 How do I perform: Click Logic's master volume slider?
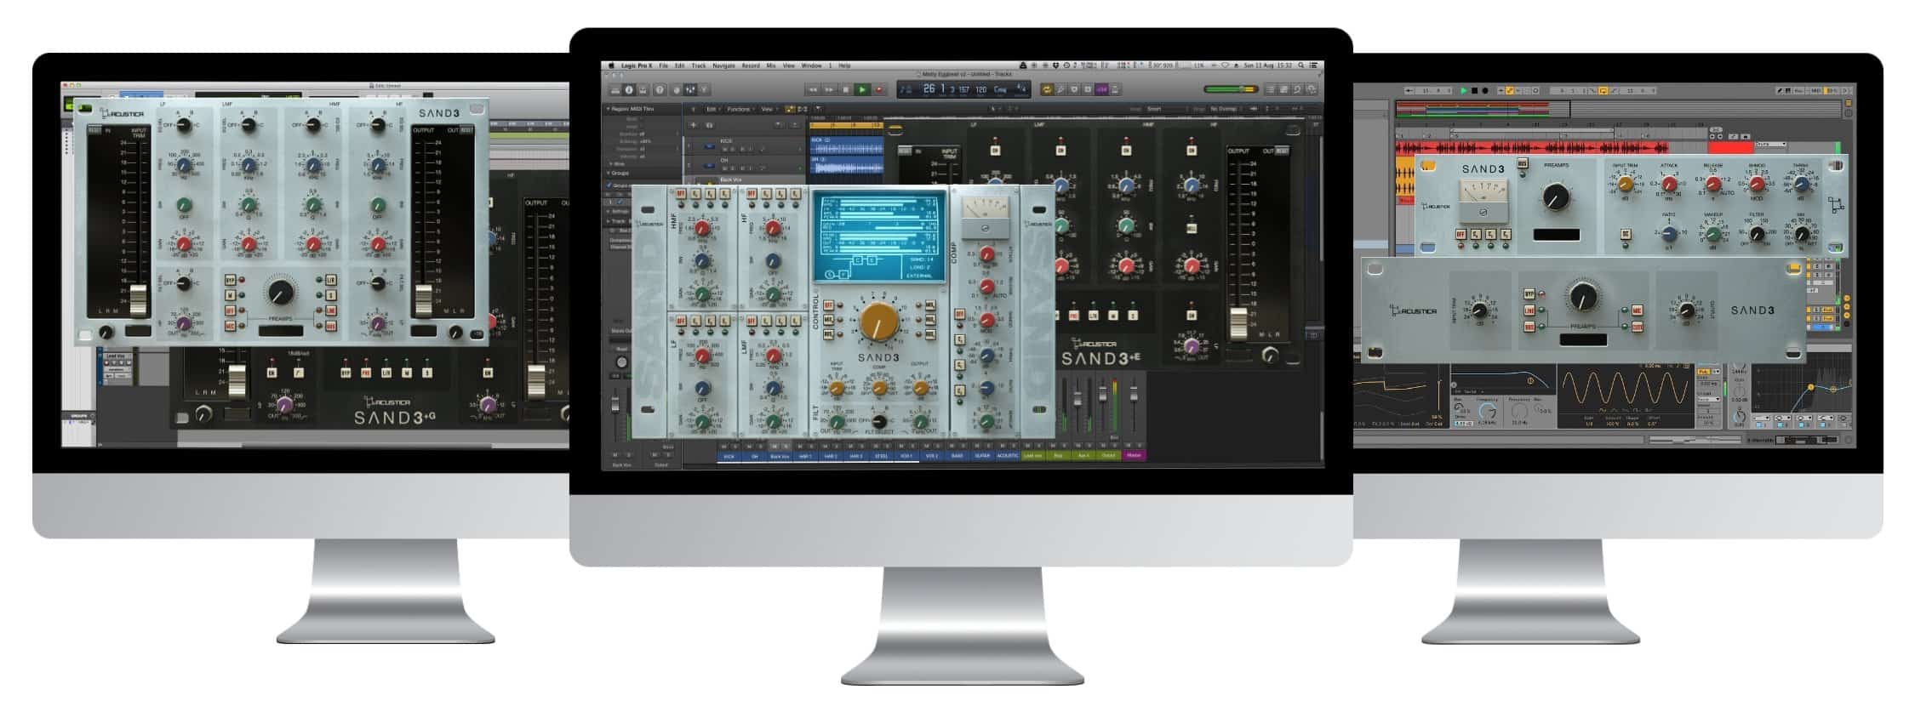coord(1231,89)
